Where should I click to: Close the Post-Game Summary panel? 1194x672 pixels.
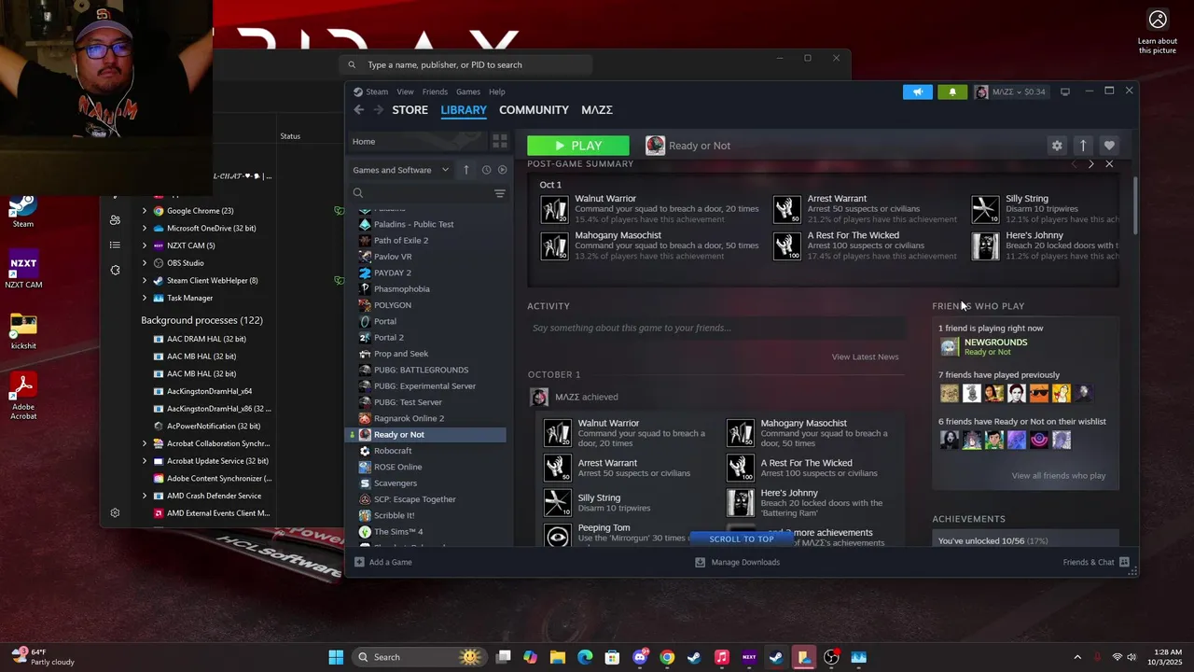pyautogui.click(x=1109, y=164)
